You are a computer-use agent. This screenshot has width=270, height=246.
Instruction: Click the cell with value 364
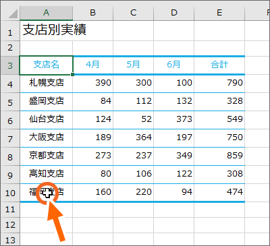point(133,138)
